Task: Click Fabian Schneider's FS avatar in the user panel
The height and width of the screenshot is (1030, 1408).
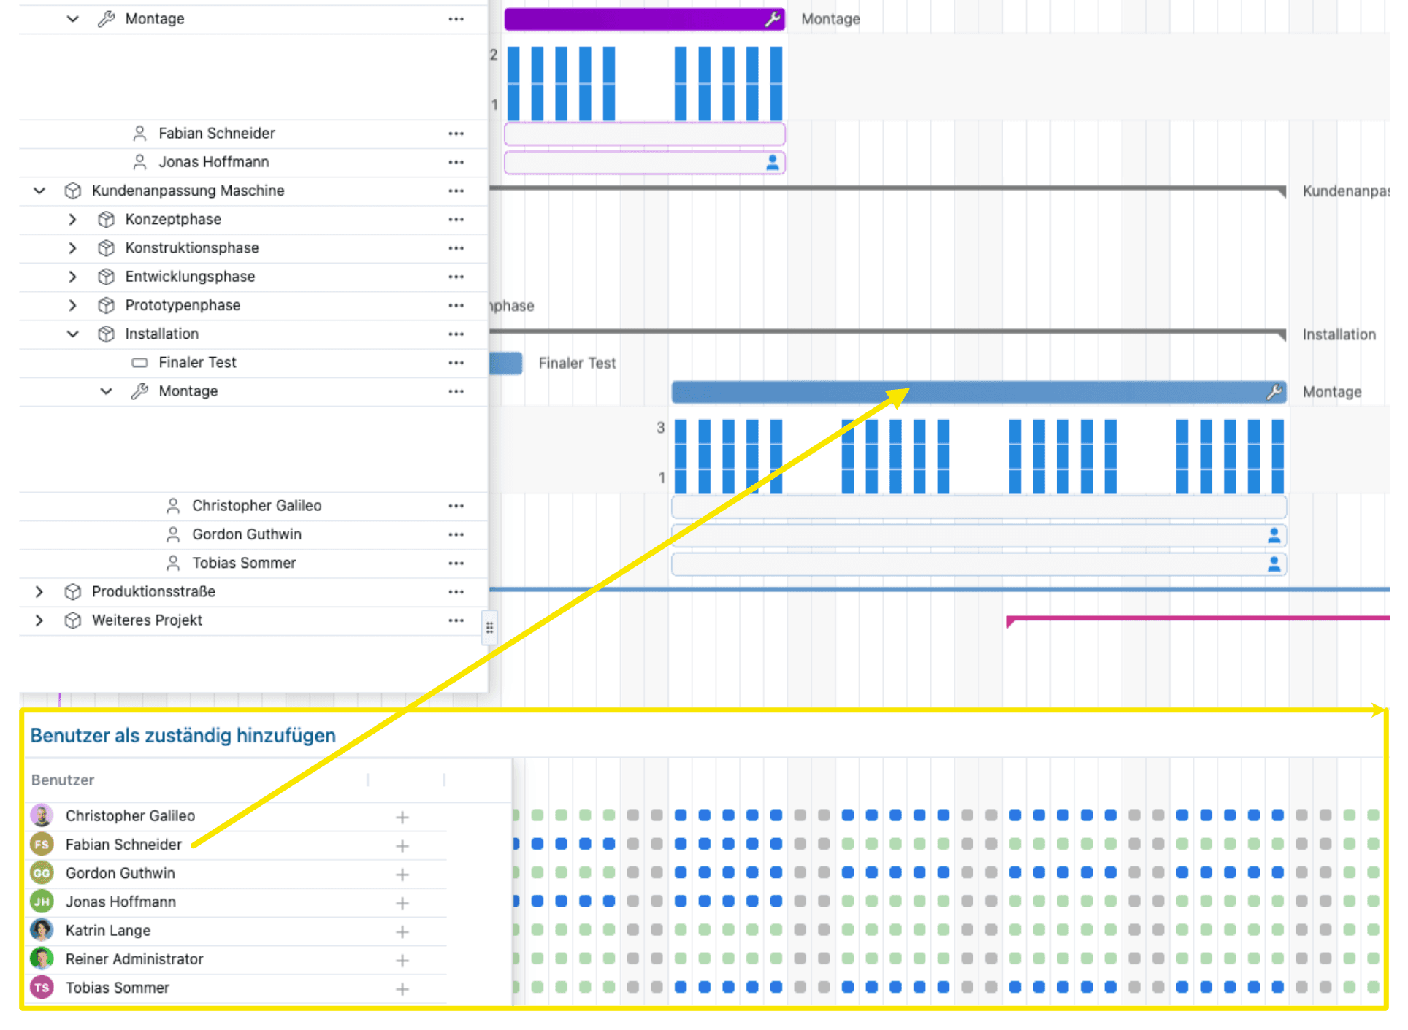Action: (42, 845)
